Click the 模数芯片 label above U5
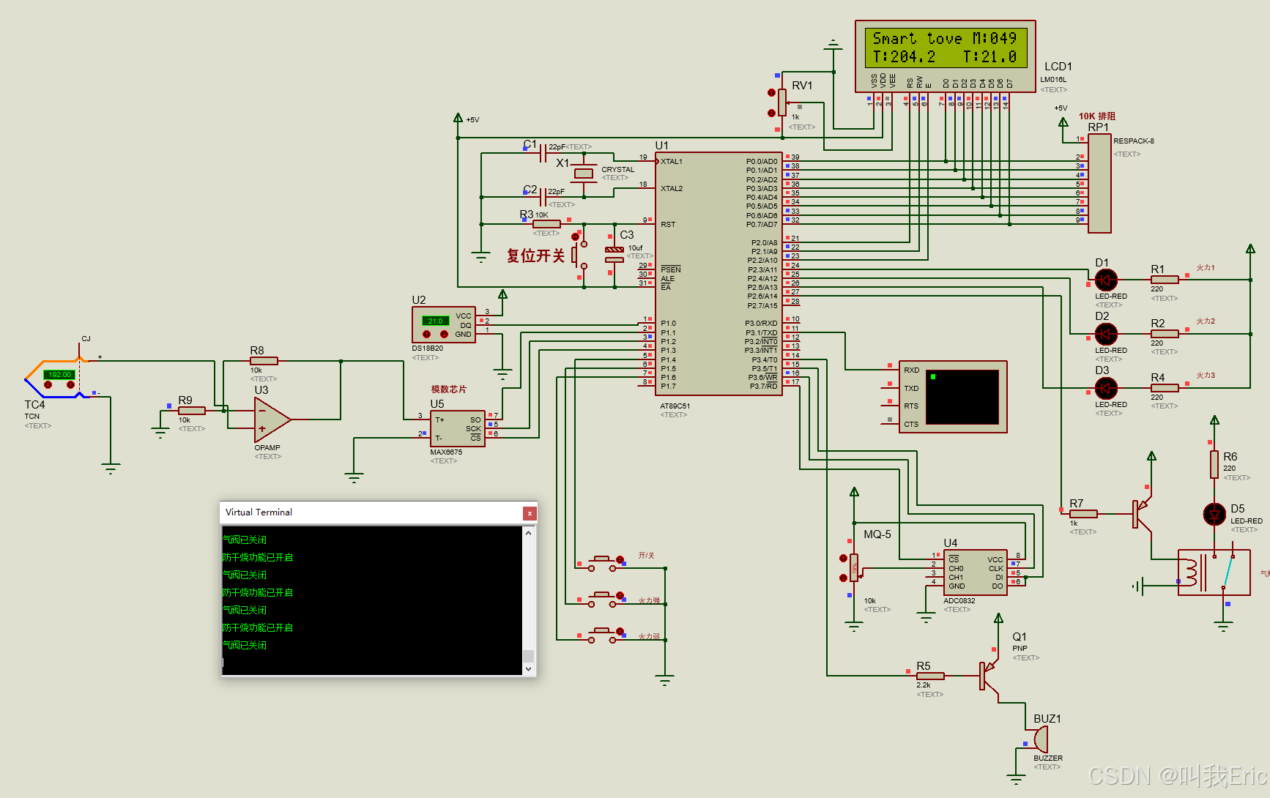This screenshot has height=798, width=1270. coord(448,389)
